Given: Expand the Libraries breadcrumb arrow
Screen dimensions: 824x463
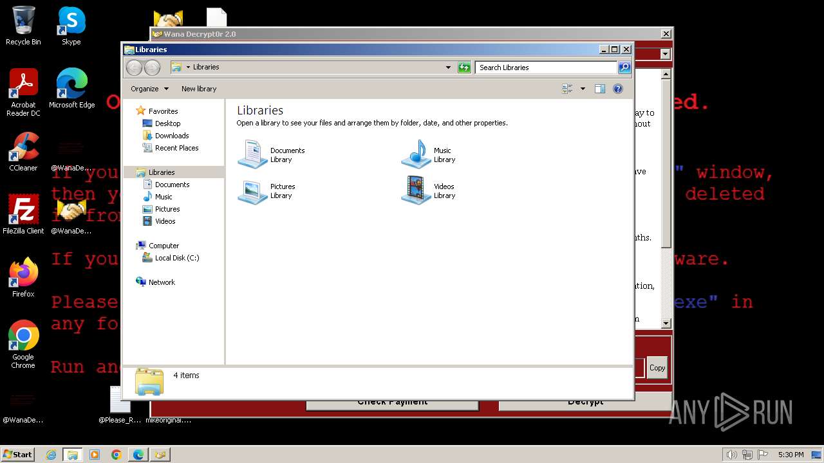Looking at the screenshot, I should coord(188,68).
